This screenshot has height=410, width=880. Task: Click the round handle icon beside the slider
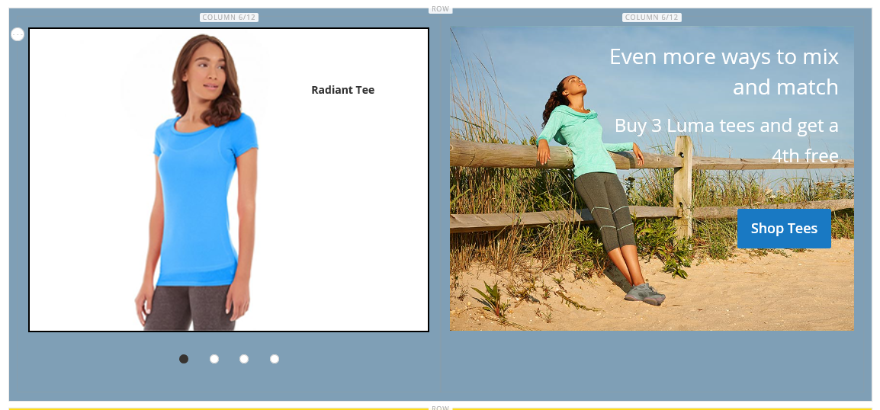pos(18,35)
